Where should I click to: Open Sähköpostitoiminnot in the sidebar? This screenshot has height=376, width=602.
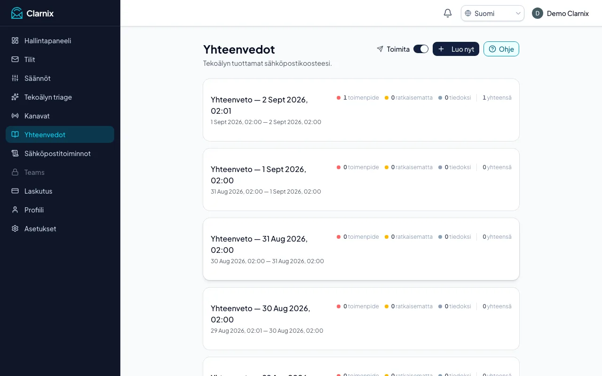tap(60, 153)
